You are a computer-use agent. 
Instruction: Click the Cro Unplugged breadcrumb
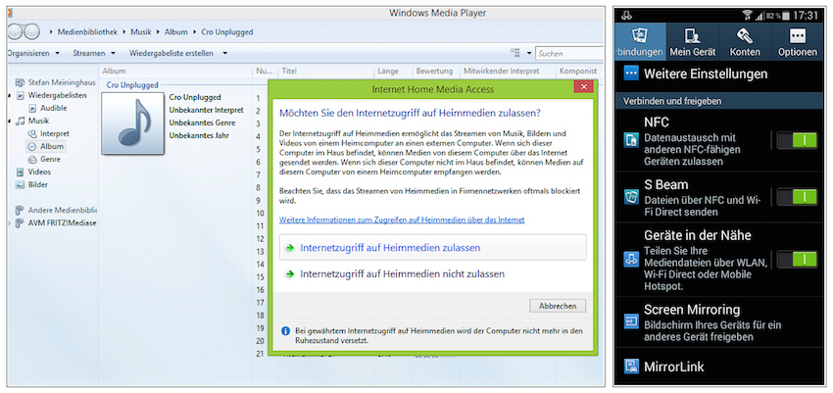tap(226, 32)
